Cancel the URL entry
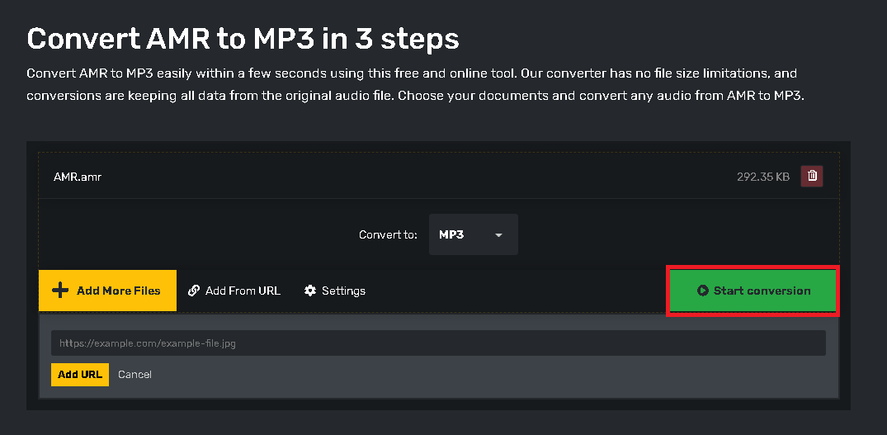 point(134,374)
